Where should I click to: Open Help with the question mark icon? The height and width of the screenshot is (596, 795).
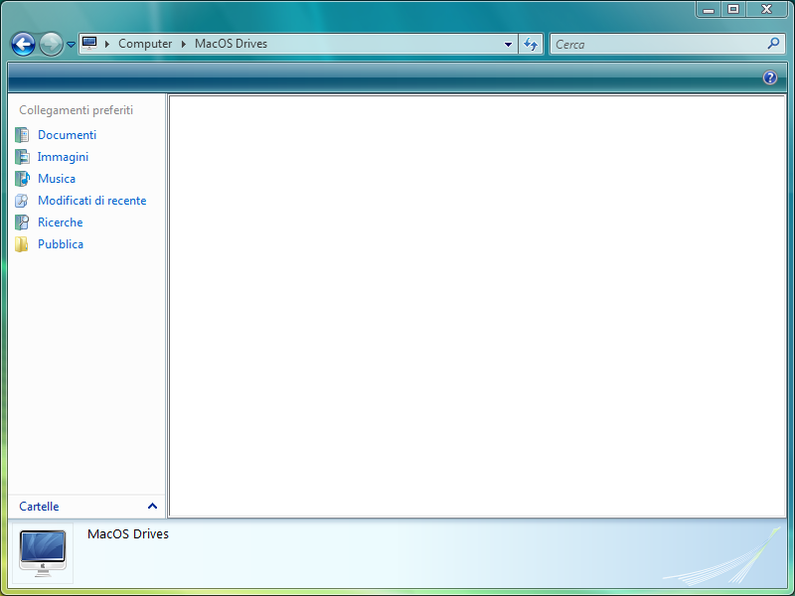tap(769, 77)
